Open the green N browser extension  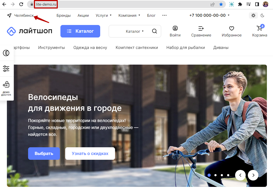(x=232, y=4)
